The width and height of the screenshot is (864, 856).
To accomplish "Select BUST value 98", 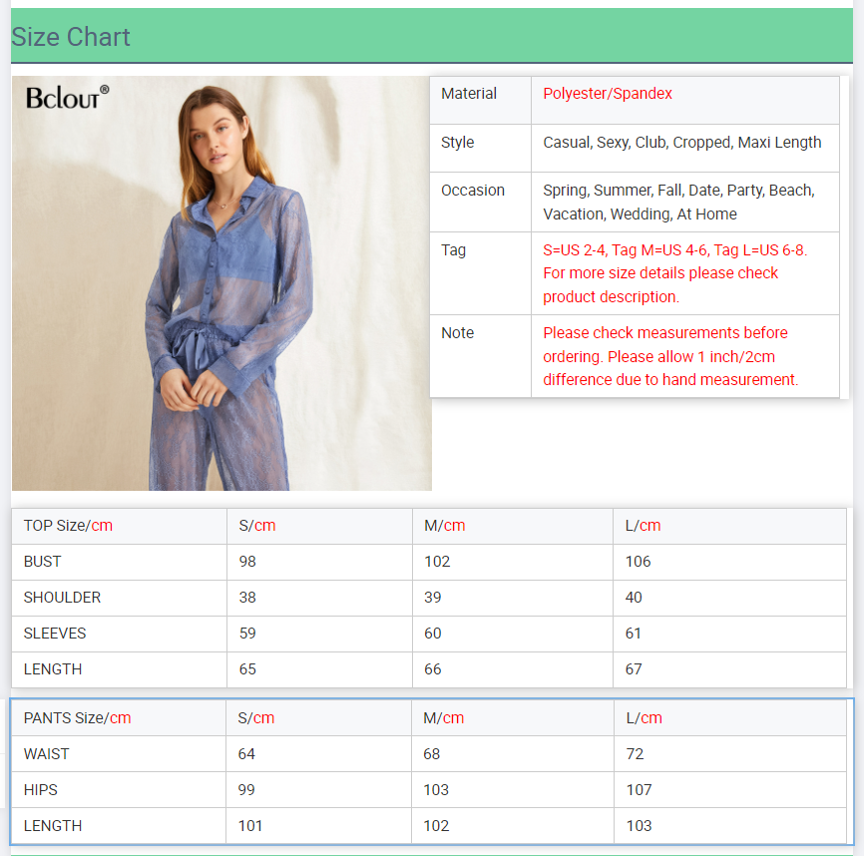I will pyautogui.click(x=247, y=562).
